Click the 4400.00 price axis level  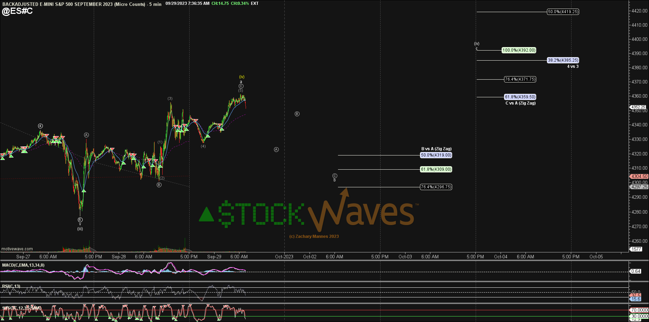pyautogui.click(x=639, y=39)
